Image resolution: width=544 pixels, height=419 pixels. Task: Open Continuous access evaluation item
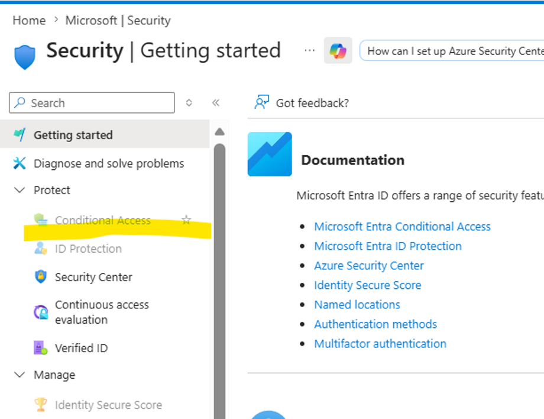(105, 312)
